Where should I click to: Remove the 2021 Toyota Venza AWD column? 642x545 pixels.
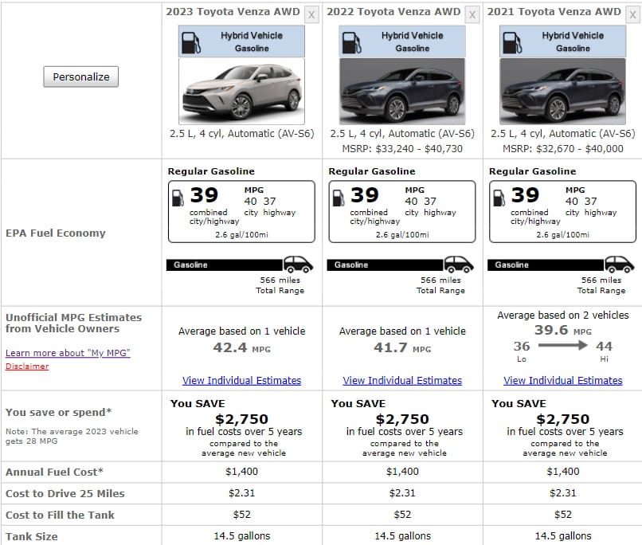pyautogui.click(x=632, y=14)
